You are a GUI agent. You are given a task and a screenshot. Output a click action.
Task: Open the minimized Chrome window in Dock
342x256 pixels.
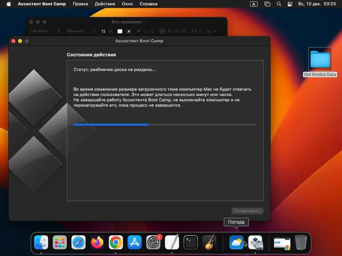click(282, 243)
